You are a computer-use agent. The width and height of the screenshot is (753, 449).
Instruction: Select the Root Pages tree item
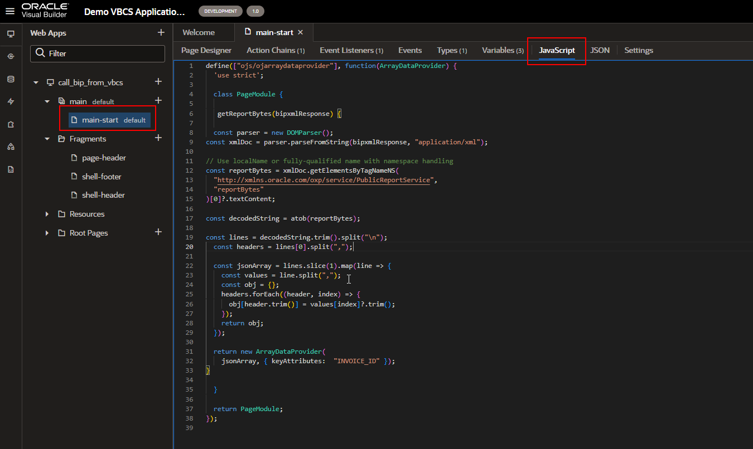click(x=89, y=233)
